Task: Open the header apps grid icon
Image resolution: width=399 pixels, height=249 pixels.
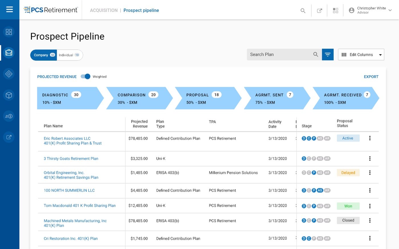Action: pos(335,11)
